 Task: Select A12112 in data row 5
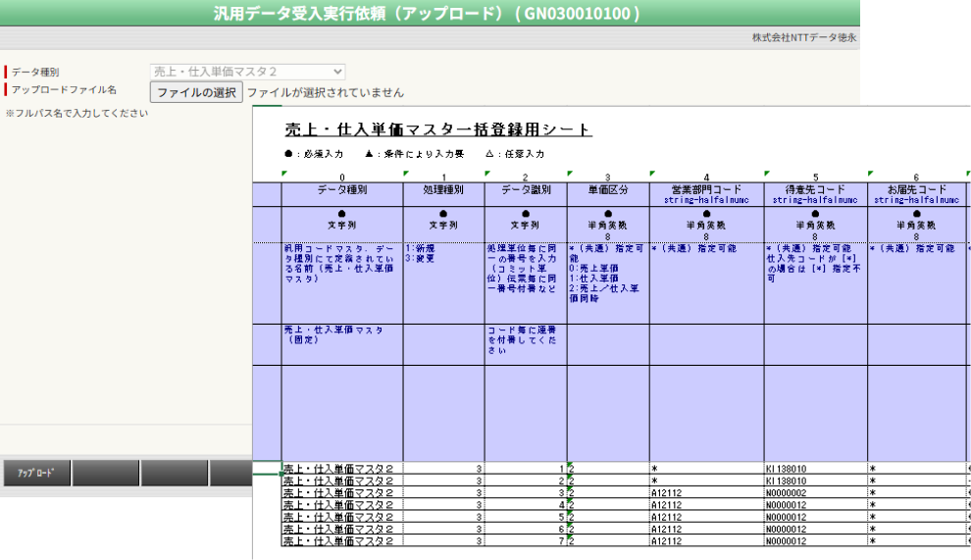pos(706,517)
